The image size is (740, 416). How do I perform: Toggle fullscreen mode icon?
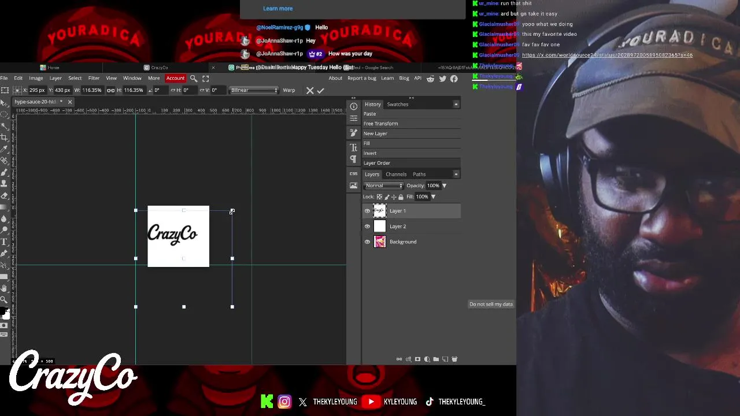pos(205,78)
